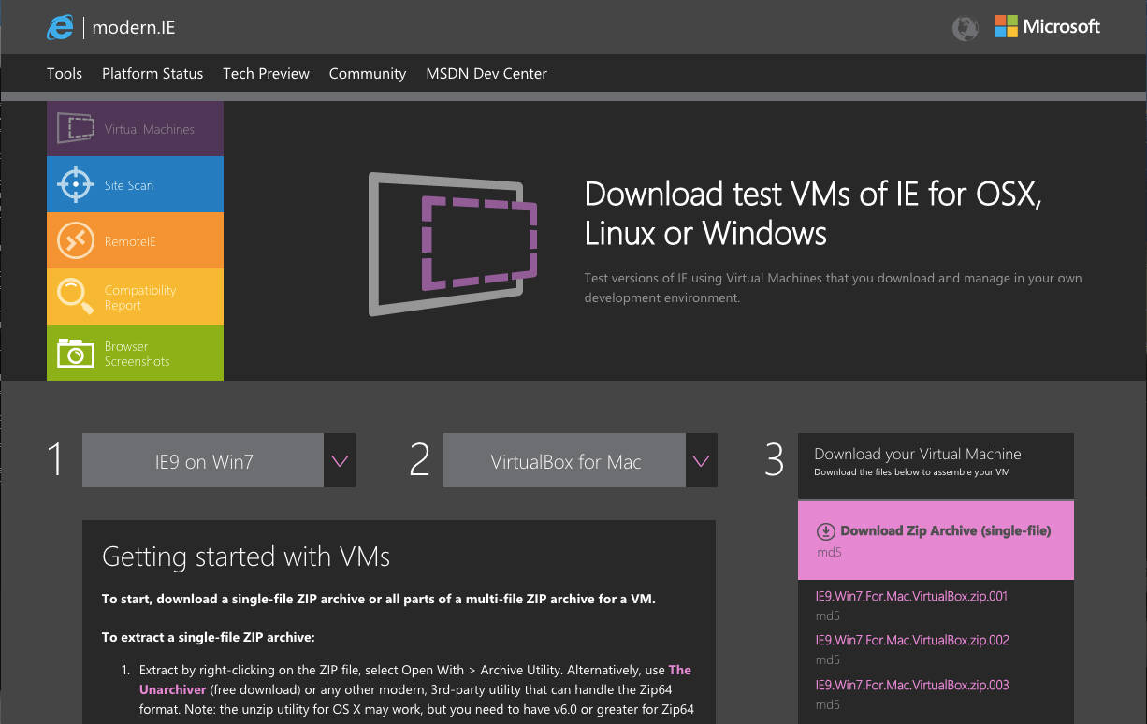Open the Site Scan tool label

129,185
